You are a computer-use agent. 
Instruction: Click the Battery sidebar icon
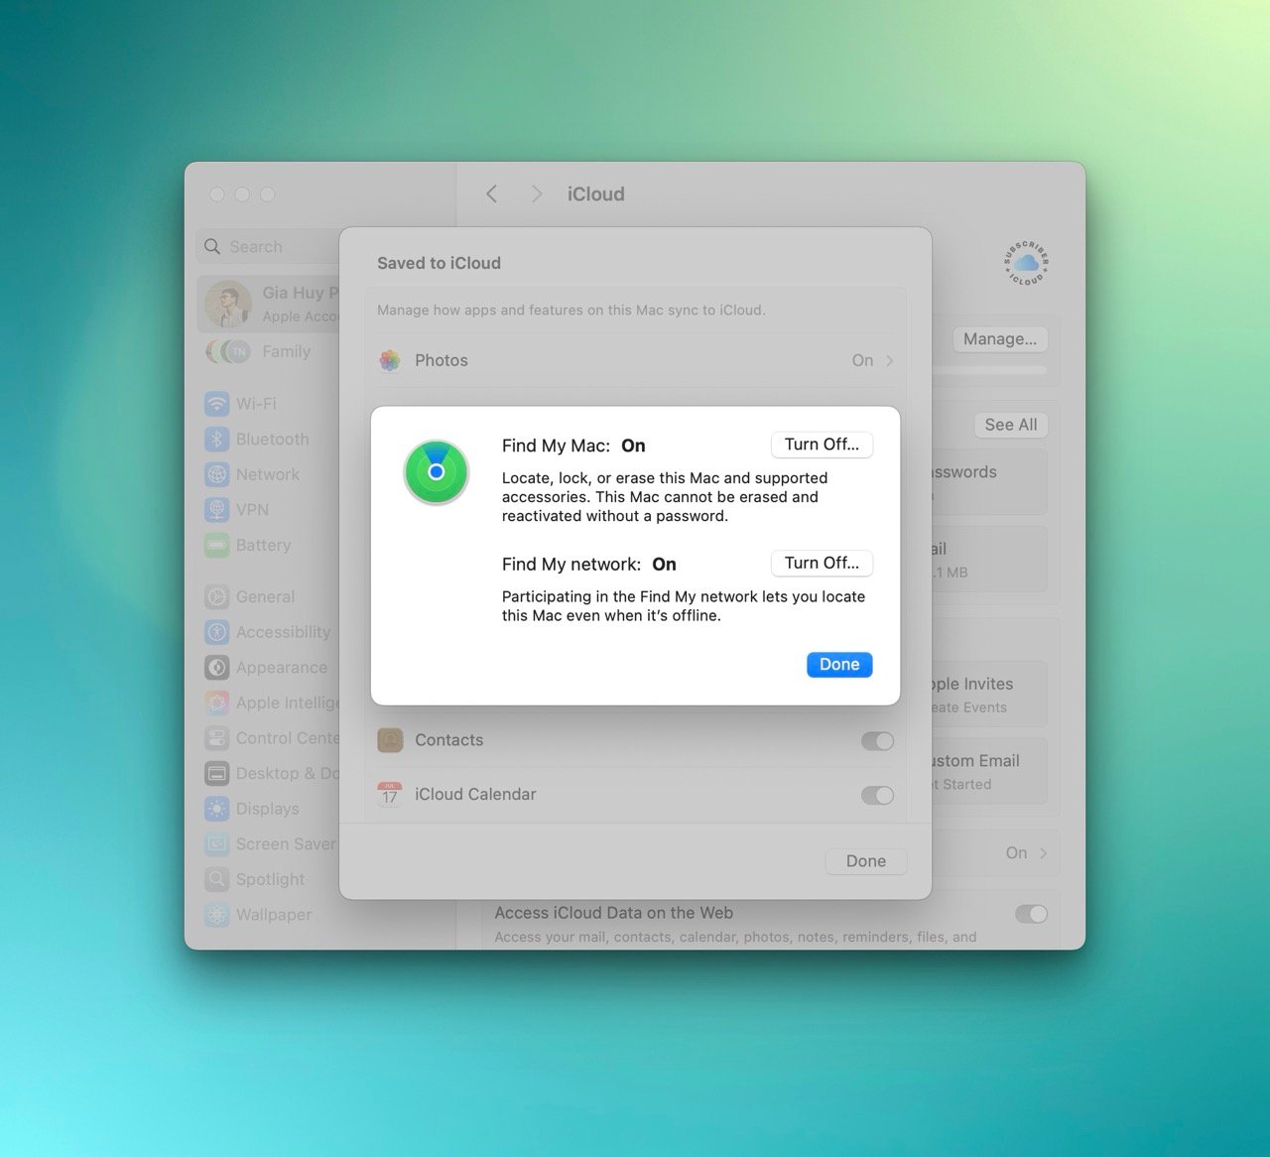216,545
